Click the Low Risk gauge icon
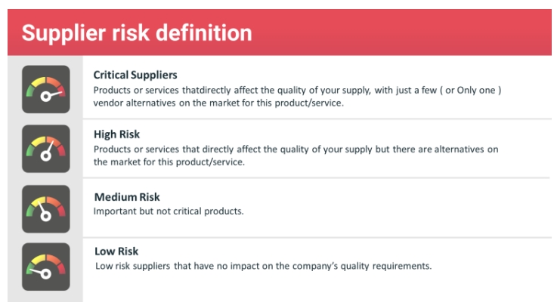The width and height of the screenshot is (554, 302). click(46, 267)
